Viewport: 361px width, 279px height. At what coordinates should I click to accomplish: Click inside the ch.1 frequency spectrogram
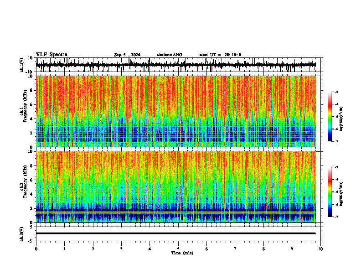point(175,111)
